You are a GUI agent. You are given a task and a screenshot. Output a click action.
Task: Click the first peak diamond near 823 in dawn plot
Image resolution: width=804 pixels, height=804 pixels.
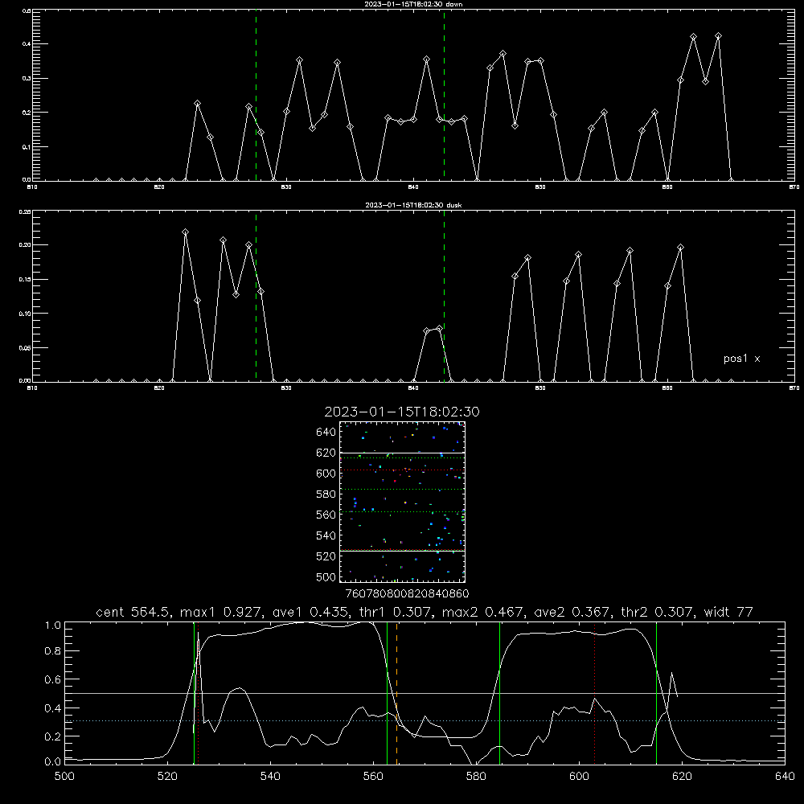coord(198,104)
